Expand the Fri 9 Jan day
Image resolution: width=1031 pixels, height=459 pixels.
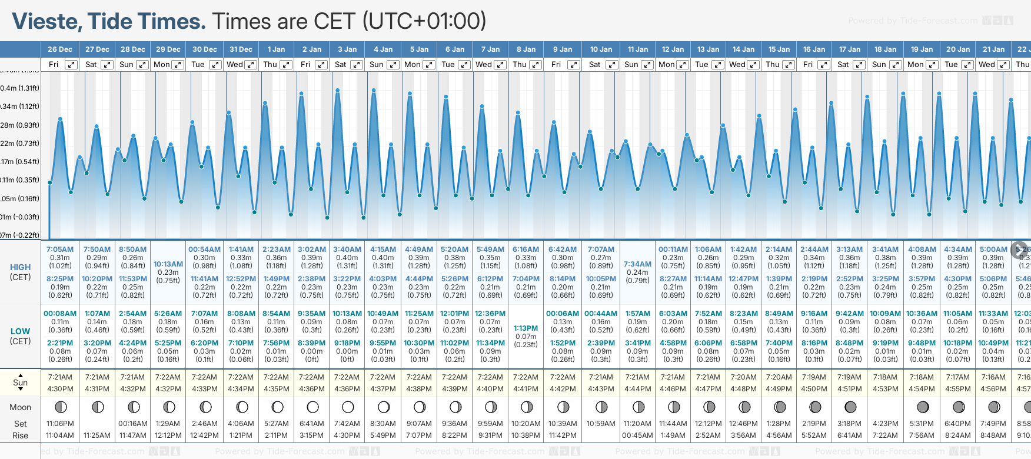tap(573, 65)
